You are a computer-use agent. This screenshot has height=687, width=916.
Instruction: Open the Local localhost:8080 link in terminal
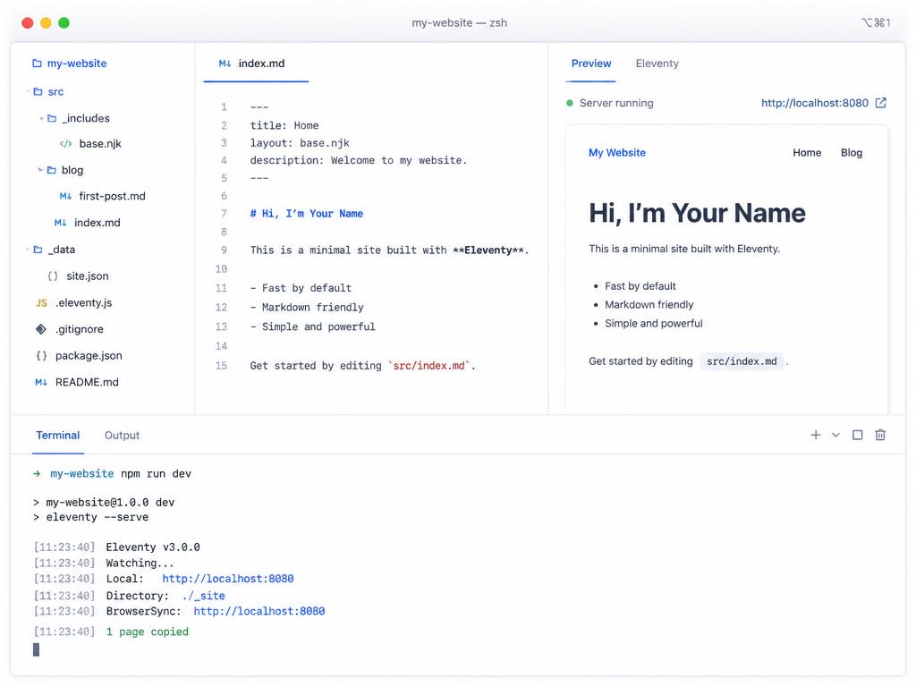point(228,579)
